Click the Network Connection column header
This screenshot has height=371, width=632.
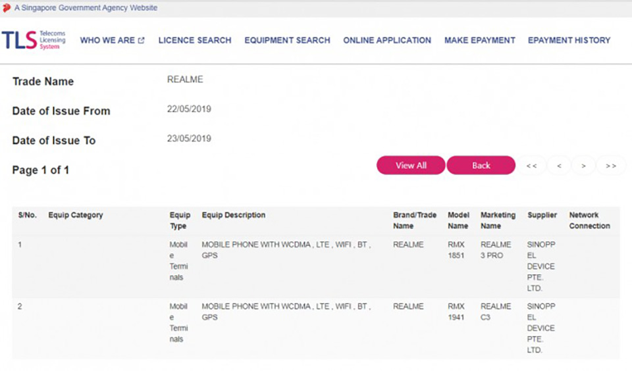click(589, 220)
